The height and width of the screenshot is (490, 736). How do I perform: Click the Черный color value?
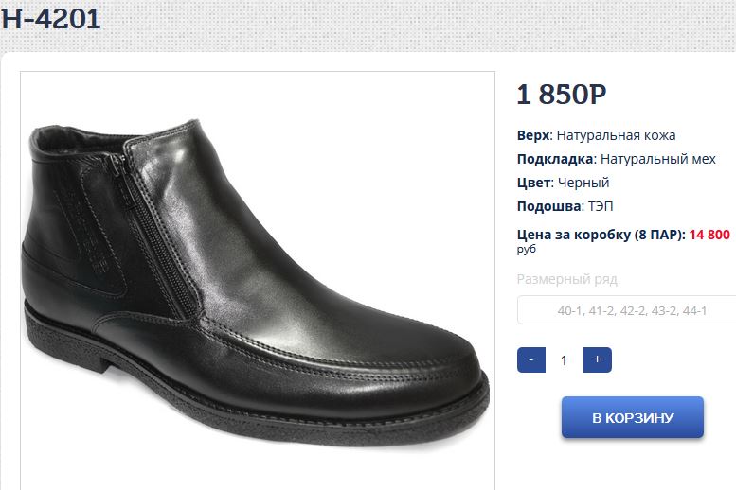(x=583, y=183)
